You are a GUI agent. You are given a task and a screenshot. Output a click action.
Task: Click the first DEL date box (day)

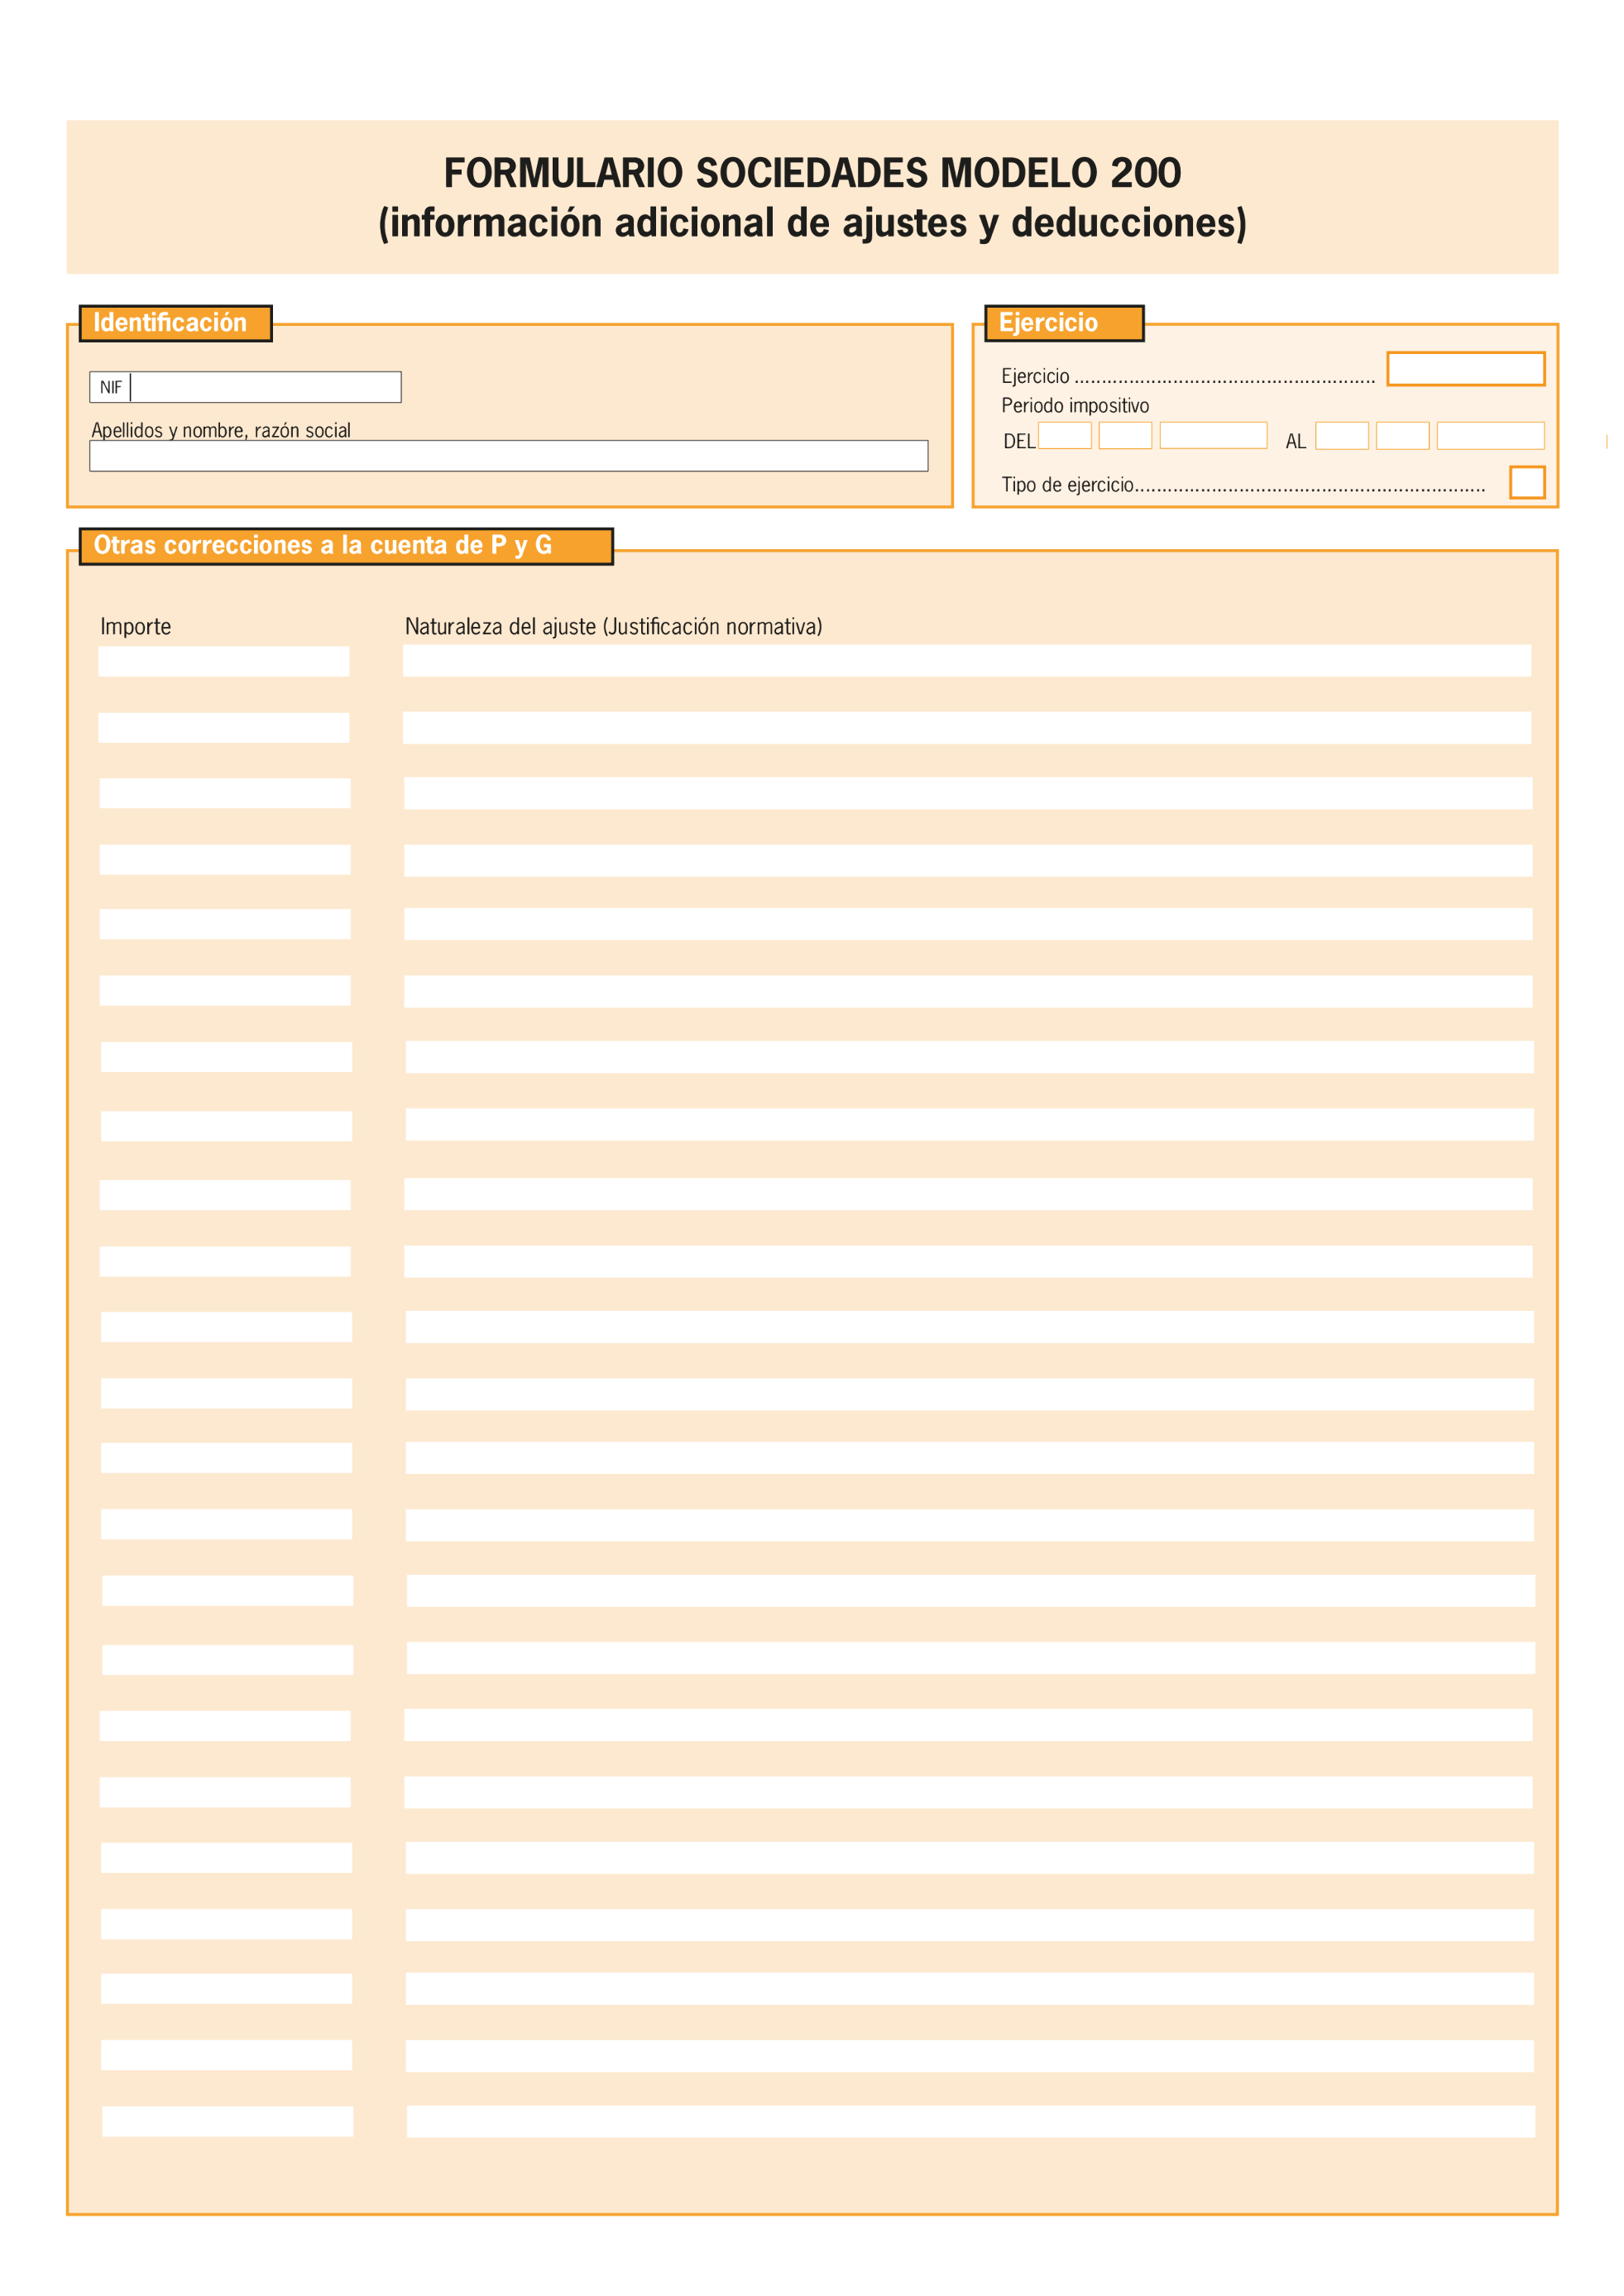tap(1064, 436)
